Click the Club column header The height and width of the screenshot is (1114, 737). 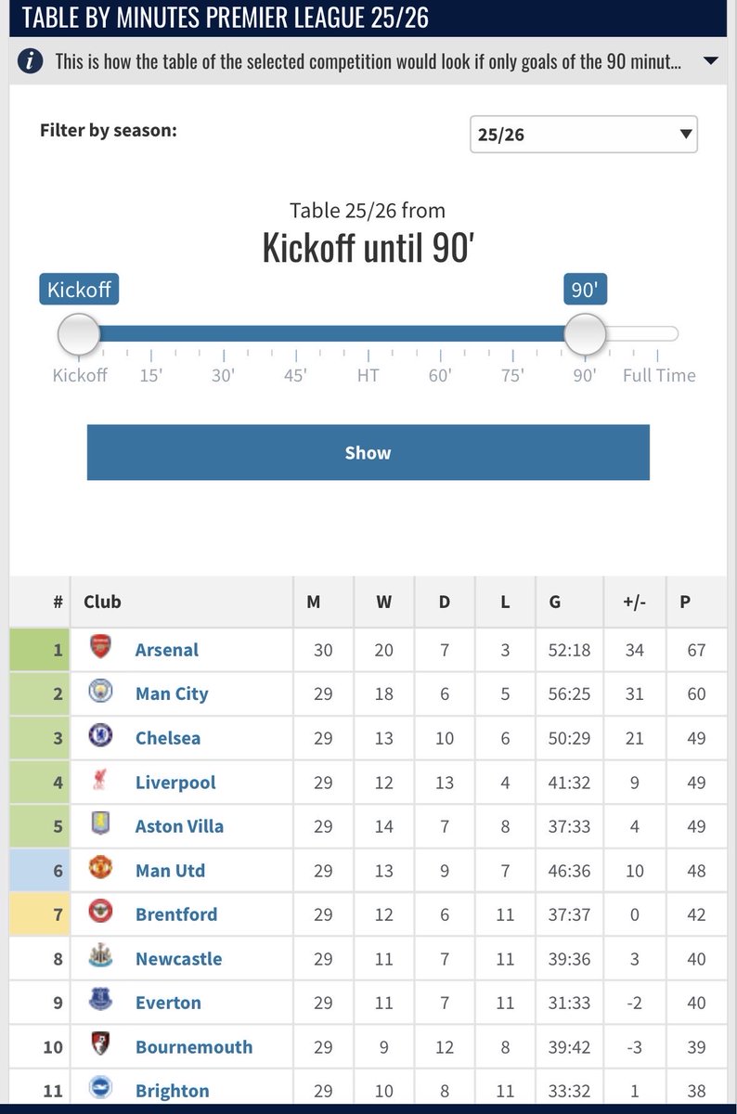(102, 601)
